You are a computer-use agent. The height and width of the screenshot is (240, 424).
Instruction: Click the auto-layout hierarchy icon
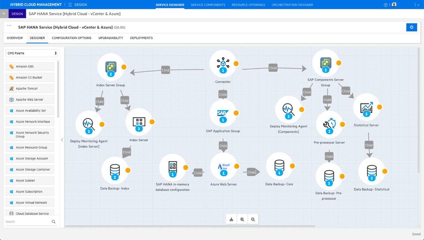(231, 219)
